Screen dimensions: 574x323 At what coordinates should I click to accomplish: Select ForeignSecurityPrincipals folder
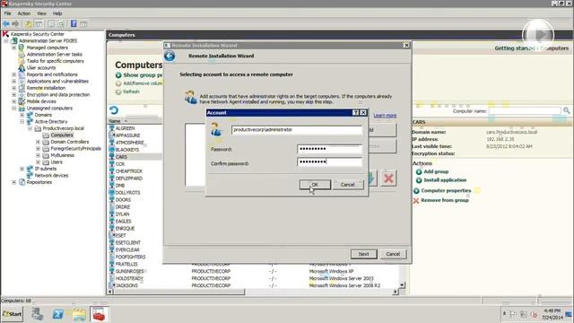pos(75,148)
